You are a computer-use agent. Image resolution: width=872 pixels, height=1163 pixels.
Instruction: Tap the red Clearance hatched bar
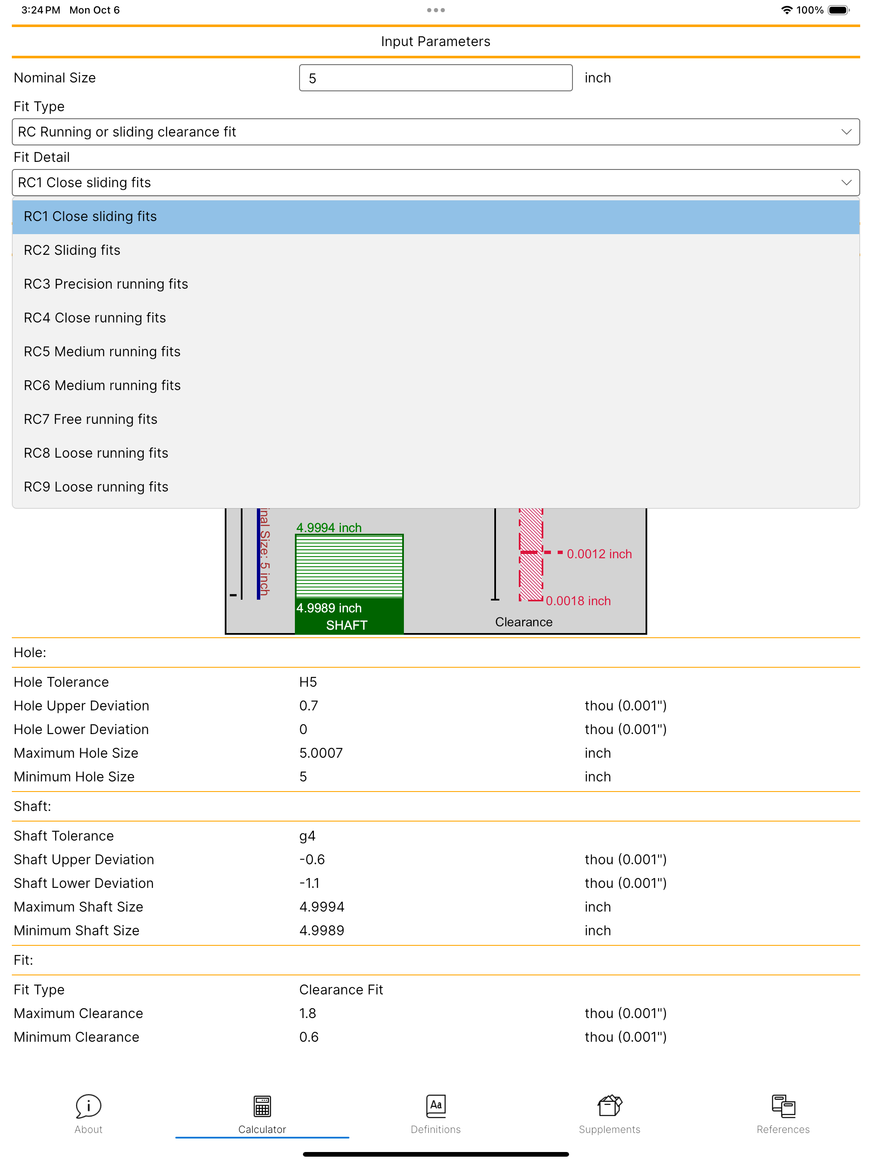[531, 555]
